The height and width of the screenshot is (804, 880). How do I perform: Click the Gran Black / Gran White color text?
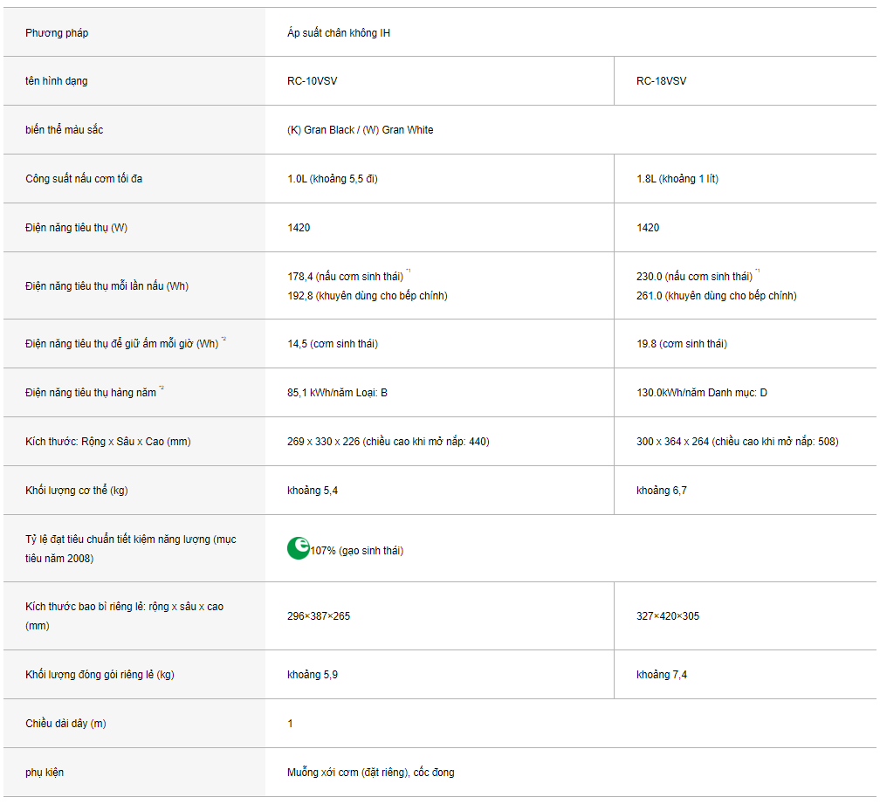click(x=361, y=130)
